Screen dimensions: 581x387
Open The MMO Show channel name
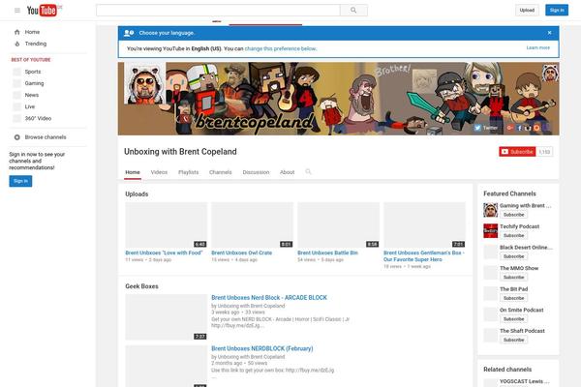point(519,268)
